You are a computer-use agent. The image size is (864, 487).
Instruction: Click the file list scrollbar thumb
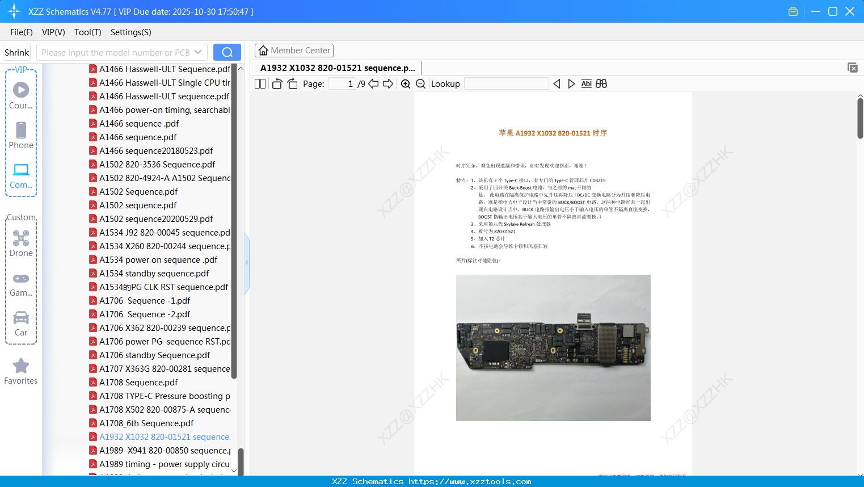[x=234, y=221]
